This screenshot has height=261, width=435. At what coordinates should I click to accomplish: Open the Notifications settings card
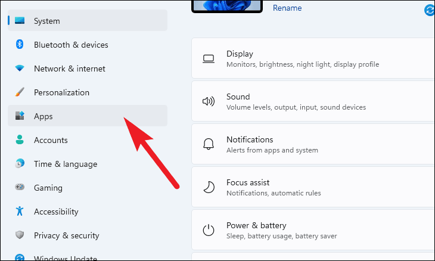313,144
